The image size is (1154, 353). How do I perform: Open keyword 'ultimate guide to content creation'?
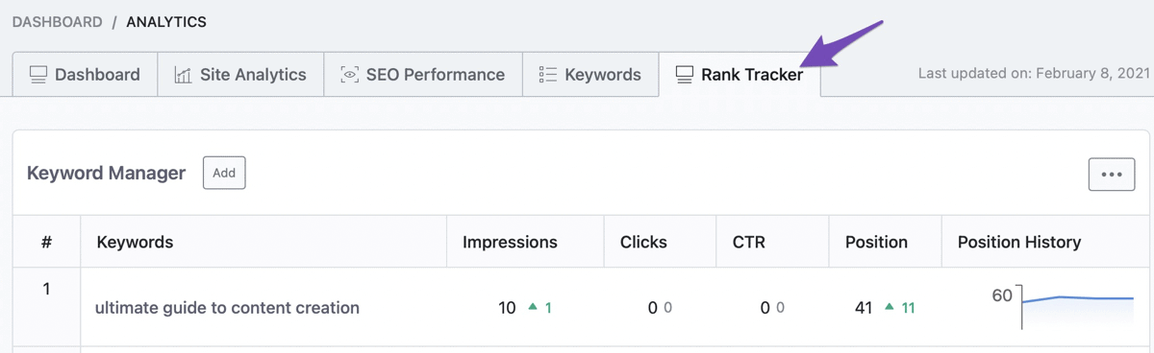(x=227, y=308)
